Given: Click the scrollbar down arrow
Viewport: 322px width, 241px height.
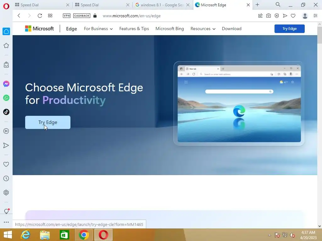Looking at the screenshot, I should click(x=319, y=226).
